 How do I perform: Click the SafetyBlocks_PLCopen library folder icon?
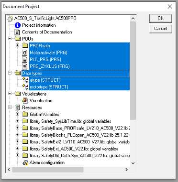tap(25, 135)
